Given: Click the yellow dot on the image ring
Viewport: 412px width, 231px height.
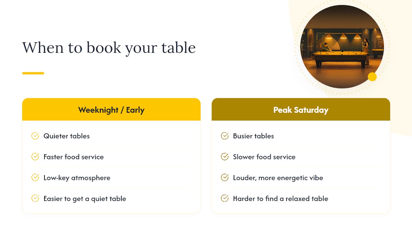Looking at the screenshot, I should pyautogui.click(x=372, y=77).
